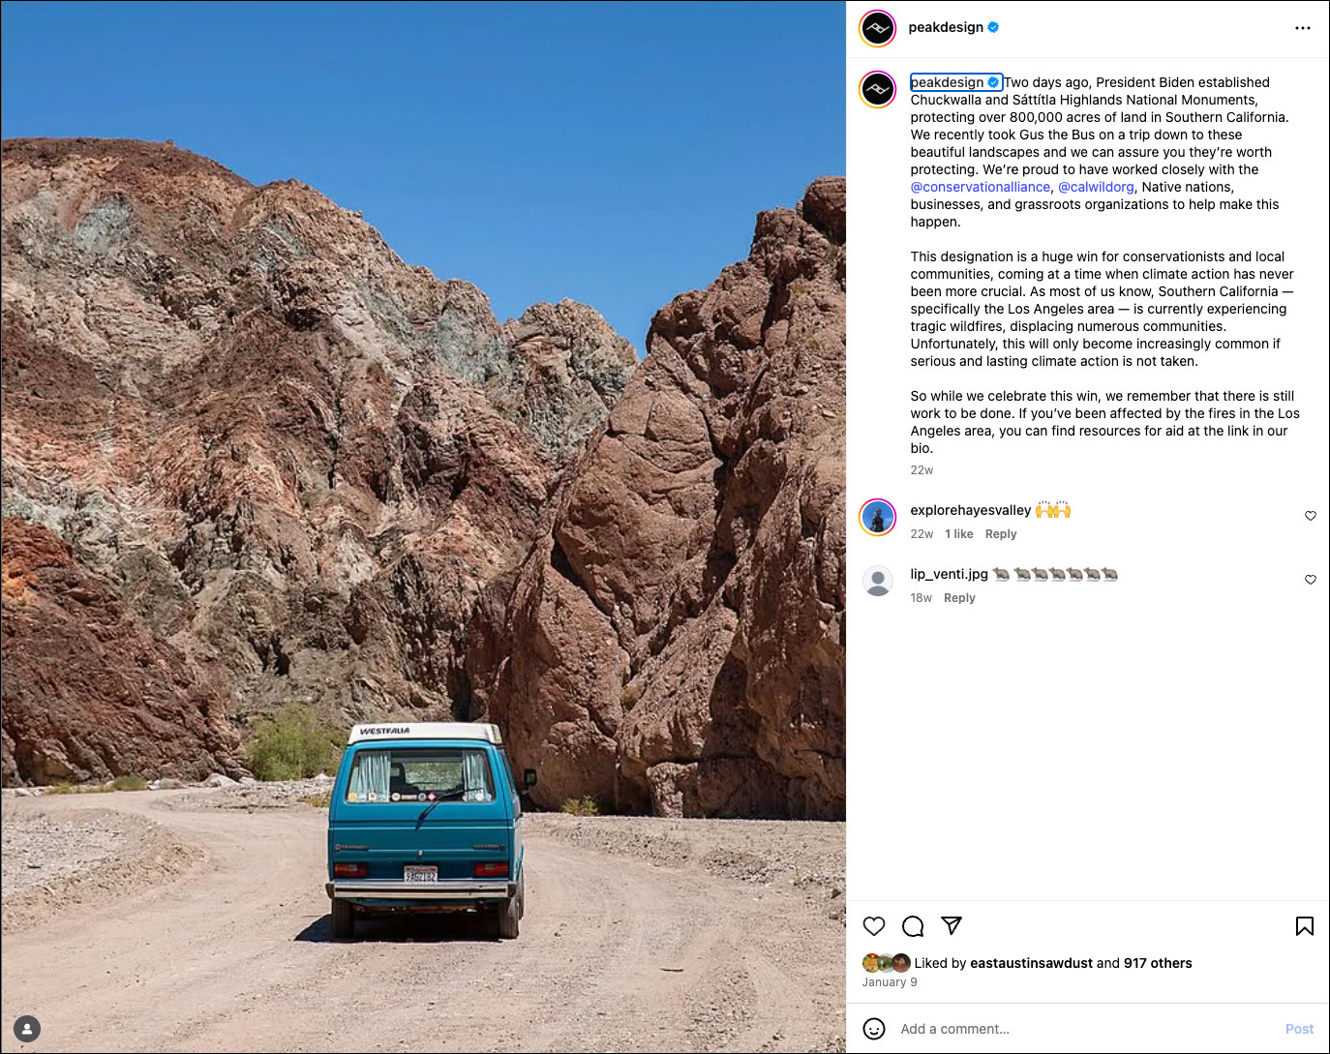Open the comment bubble icon
1330x1054 pixels.
(x=913, y=926)
